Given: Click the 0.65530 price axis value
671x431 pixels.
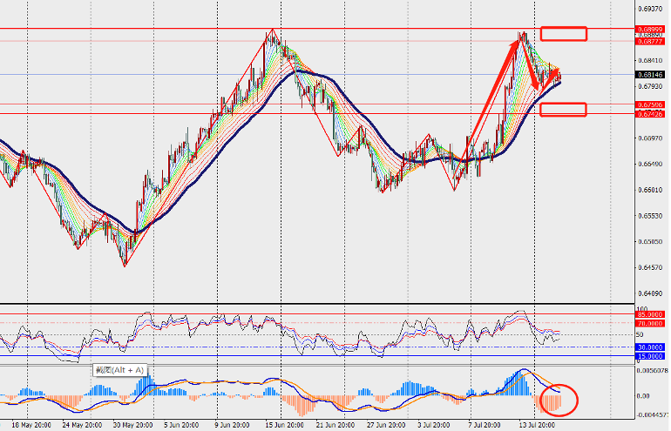Looking at the screenshot, I should [x=650, y=216].
